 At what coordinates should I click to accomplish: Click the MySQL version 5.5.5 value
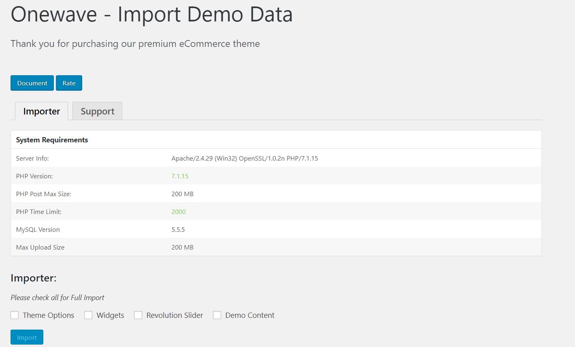[x=178, y=230]
